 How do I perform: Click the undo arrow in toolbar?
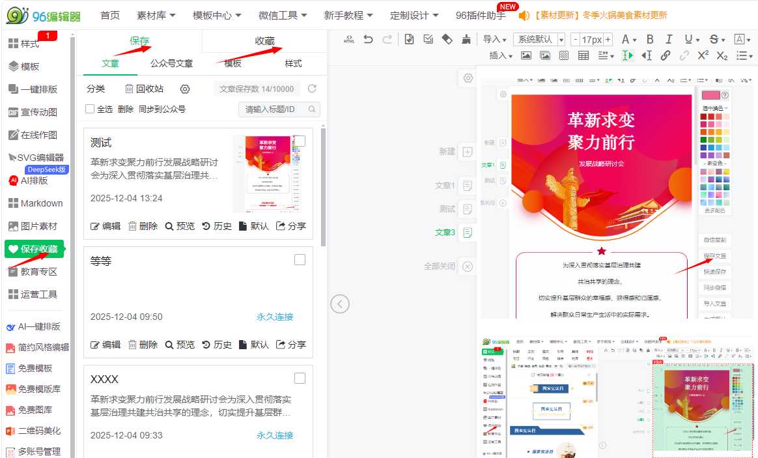coord(368,39)
